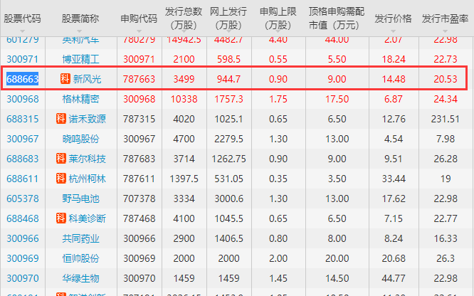This screenshot has width=474, height=296.
Task: Click P/E ratio value 231.51
Action: pyautogui.click(x=446, y=119)
